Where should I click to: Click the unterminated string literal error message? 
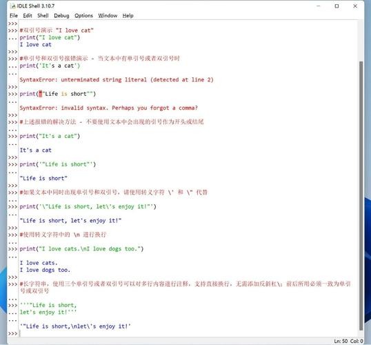tap(117, 80)
